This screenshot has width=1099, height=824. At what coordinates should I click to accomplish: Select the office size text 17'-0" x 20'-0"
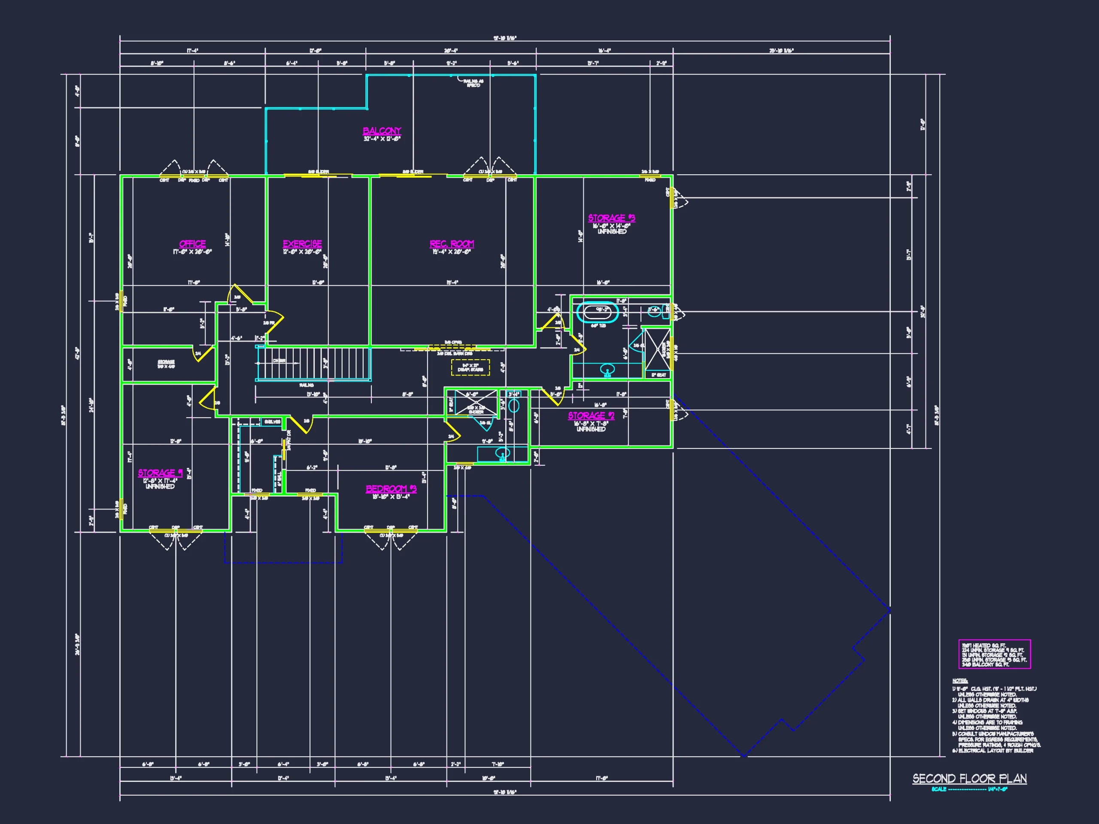[x=192, y=252]
